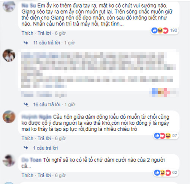The height and width of the screenshot is (184, 190).
Task: Expand the 16 câu trả lời replies
Action: 47,105
